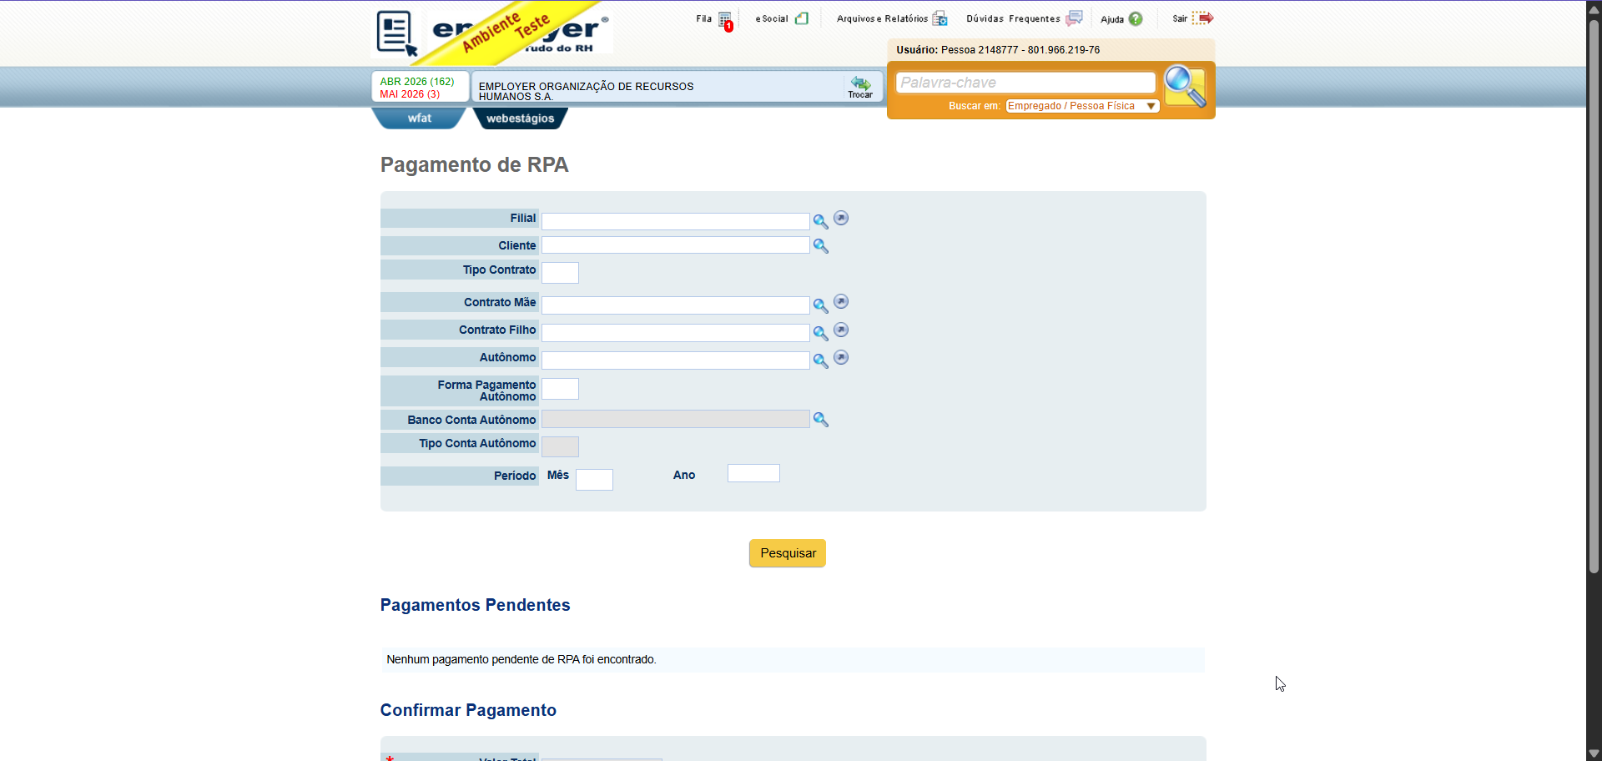Click the Pesquisar button
This screenshot has width=1602, height=761.
coord(788,553)
